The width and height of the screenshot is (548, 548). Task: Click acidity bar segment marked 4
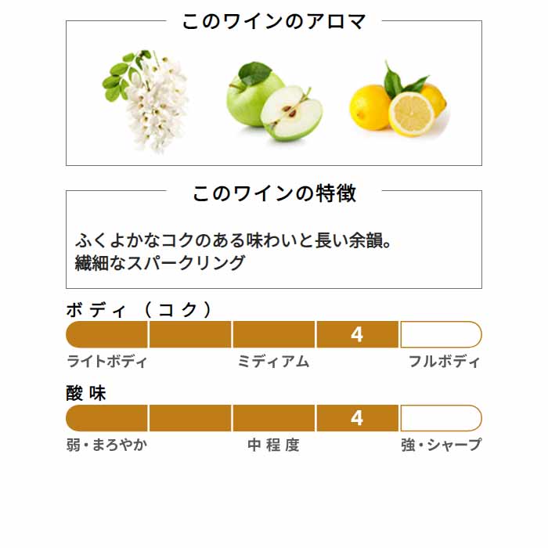point(357,418)
